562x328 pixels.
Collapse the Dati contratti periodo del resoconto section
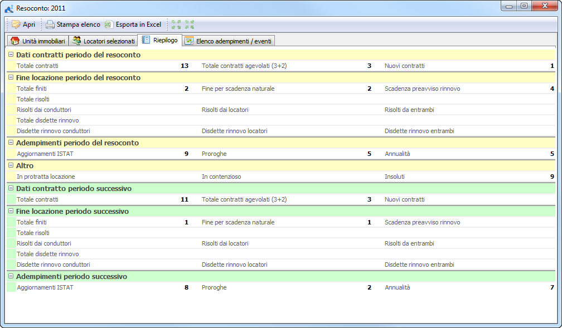click(11, 55)
